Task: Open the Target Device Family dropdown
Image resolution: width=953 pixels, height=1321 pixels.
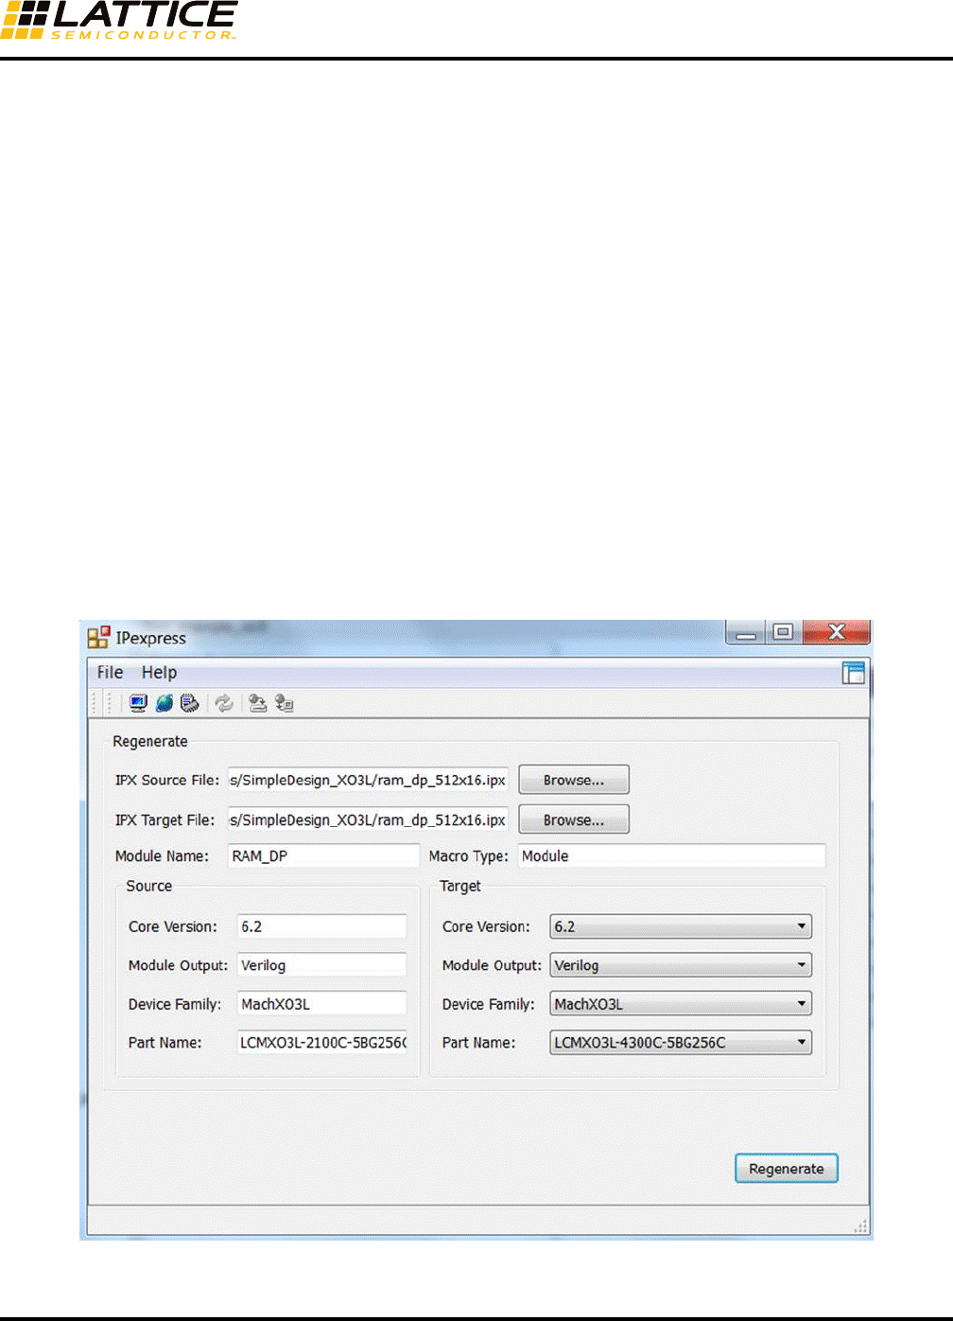Action: point(681,1004)
